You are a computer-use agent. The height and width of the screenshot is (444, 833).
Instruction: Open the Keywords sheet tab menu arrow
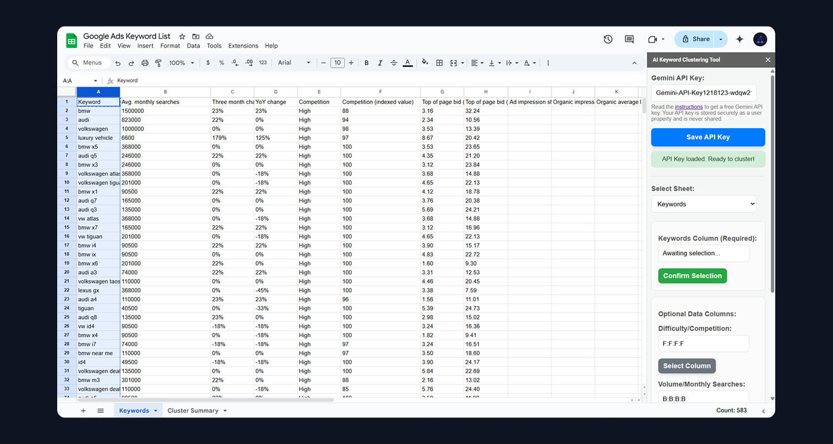[x=155, y=411]
